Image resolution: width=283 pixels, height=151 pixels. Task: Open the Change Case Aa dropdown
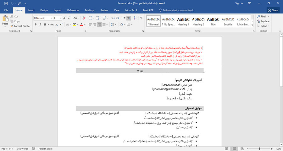tap(76, 18)
